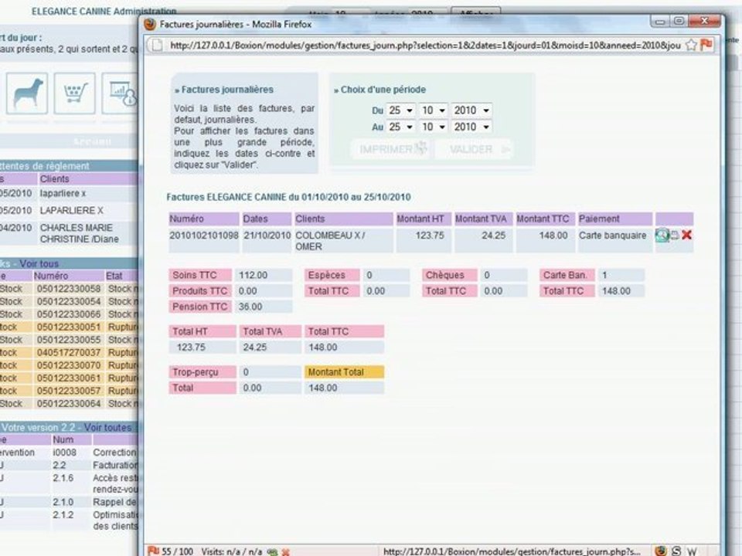Click LAPARLIERE X client in the background window

(x=71, y=210)
